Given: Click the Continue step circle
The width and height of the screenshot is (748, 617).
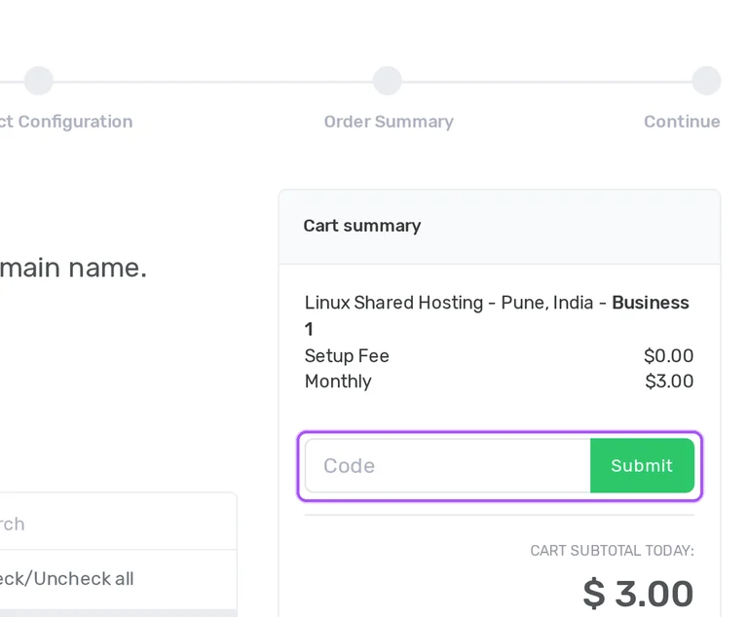Looking at the screenshot, I should tap(706, 81).
